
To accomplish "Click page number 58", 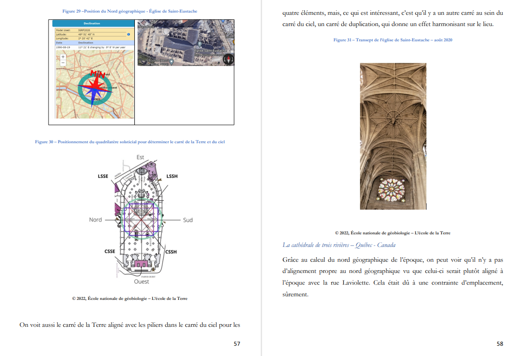I will (x=500, y=344).
